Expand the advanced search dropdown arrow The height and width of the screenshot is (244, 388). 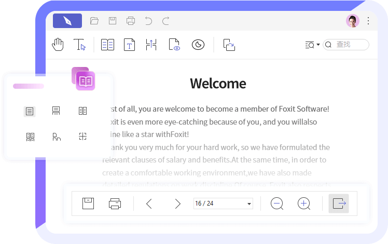(318, 45)
